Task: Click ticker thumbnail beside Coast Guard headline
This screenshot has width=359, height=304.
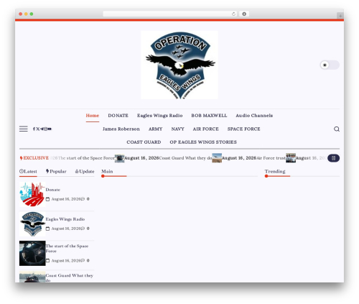Action: click(217, 158)
